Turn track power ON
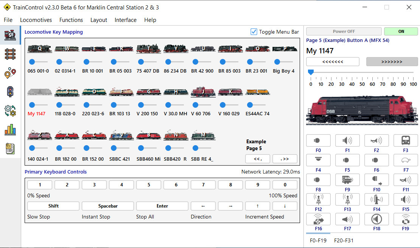 click(401, 31)
